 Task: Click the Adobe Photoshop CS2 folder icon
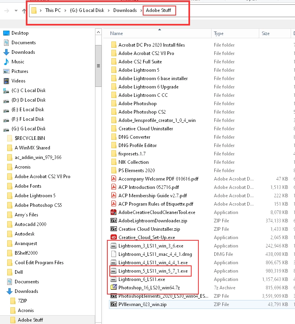click(114, 112)
